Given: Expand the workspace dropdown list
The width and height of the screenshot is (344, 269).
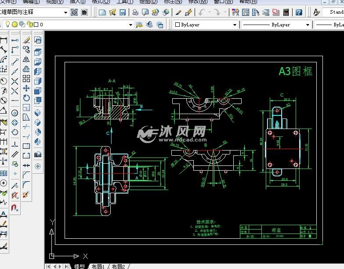Looking at the screenshot, I should tap(65, 12).
